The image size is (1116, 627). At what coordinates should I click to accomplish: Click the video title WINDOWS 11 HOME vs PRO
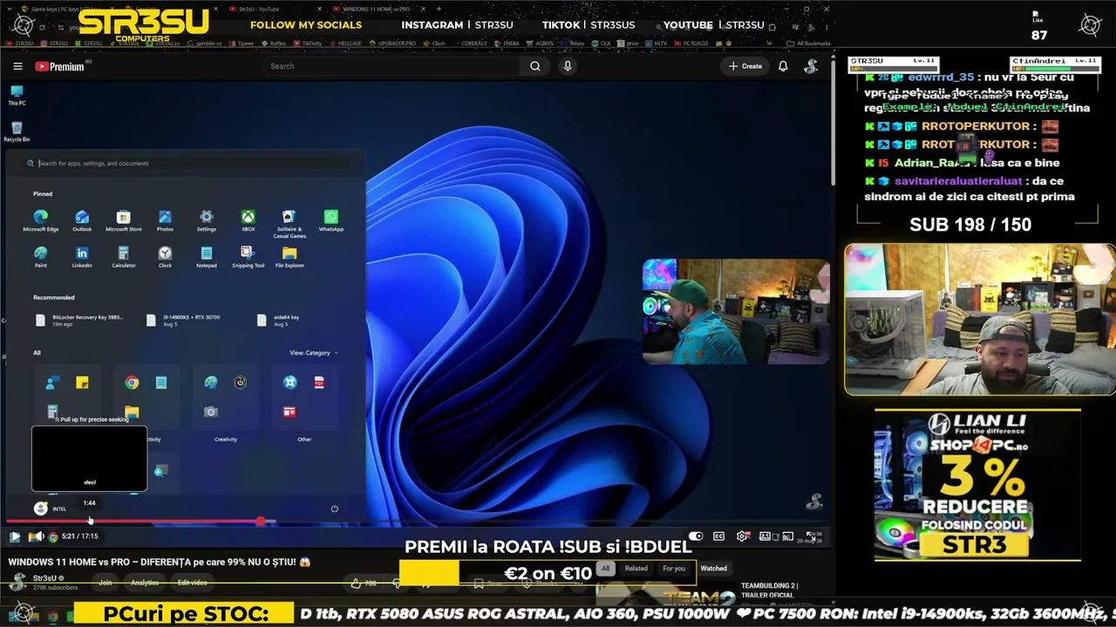160,562
